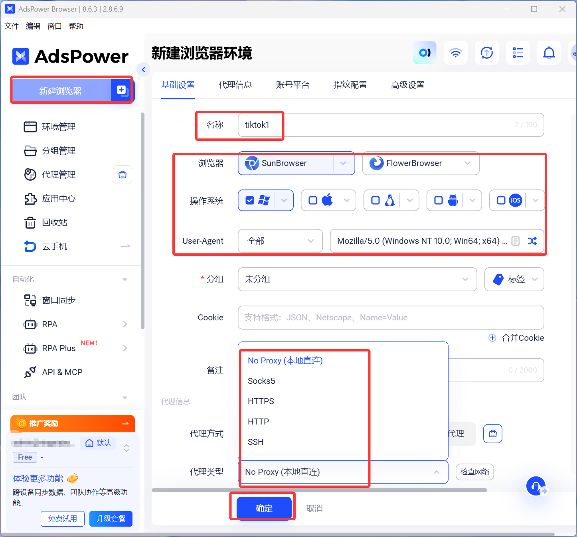Click the 分组管理 folder icon
577x537 pixels.
(30, 151)
